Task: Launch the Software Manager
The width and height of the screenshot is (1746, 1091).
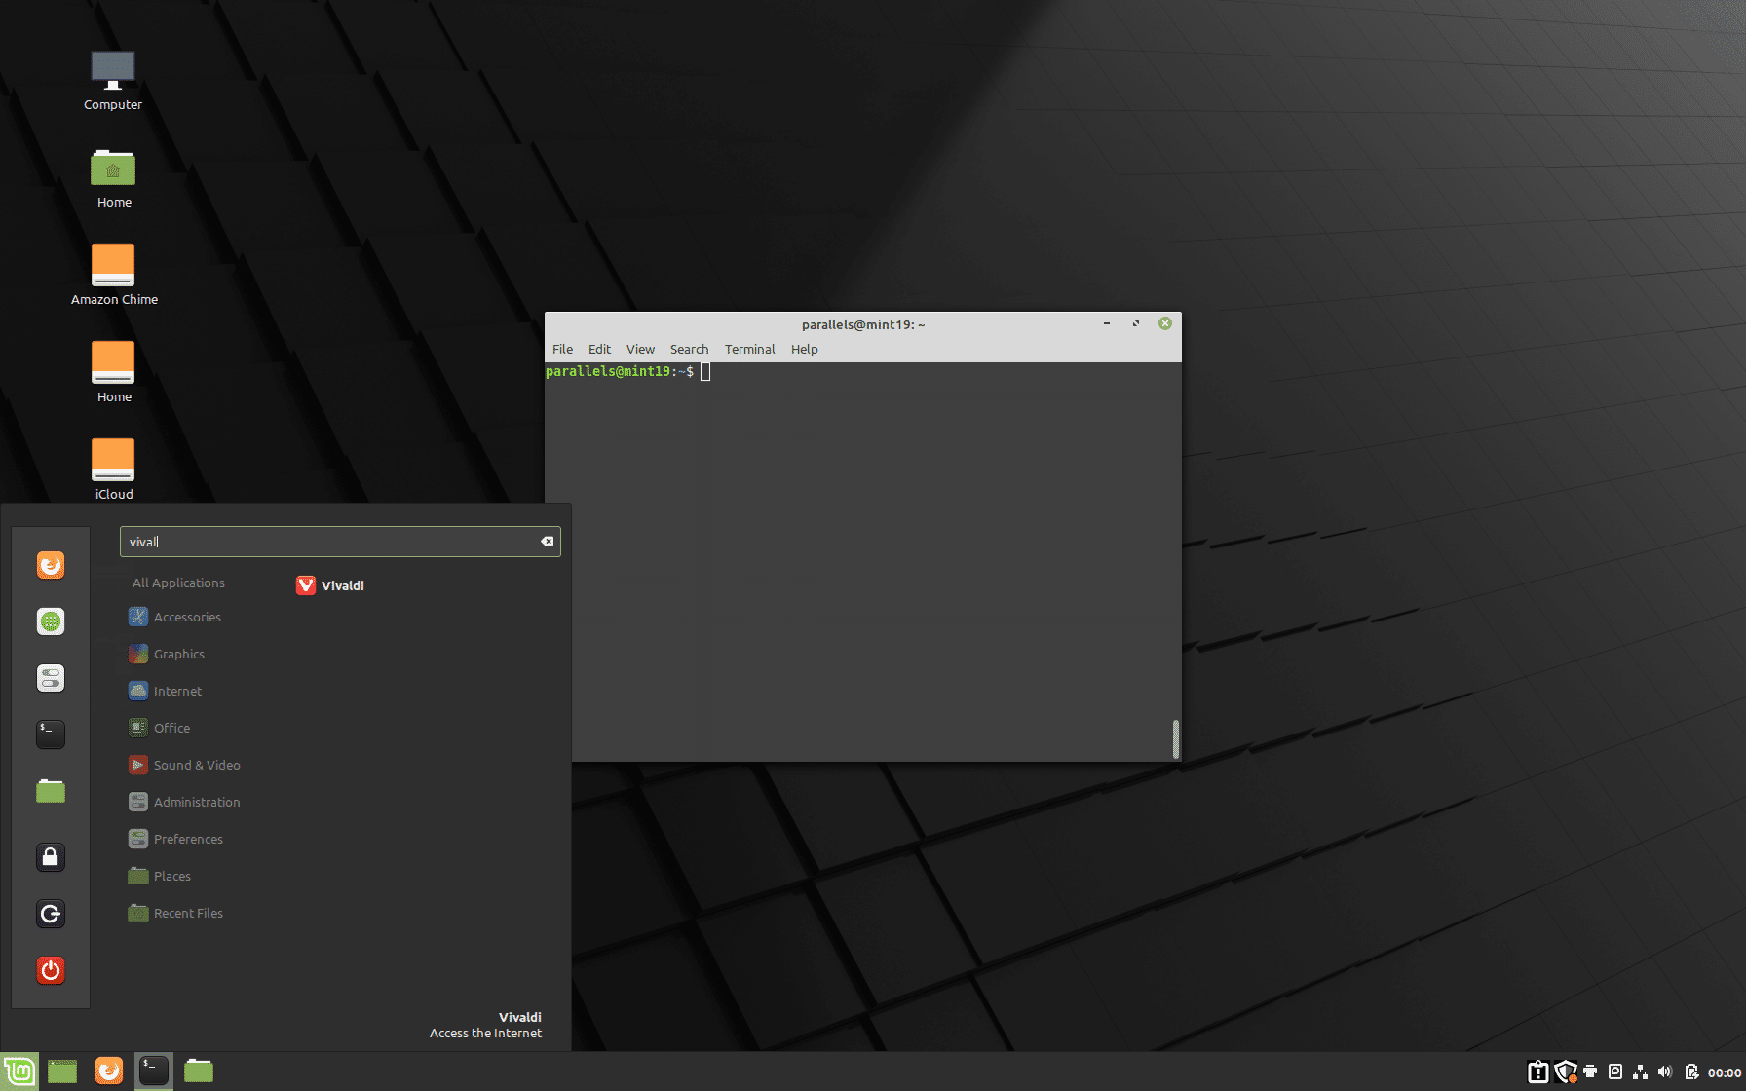Action: tap(50, 621)
